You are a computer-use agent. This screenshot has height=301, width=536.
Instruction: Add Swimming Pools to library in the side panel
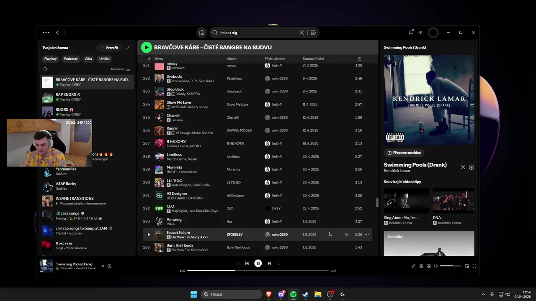[472, 167]
